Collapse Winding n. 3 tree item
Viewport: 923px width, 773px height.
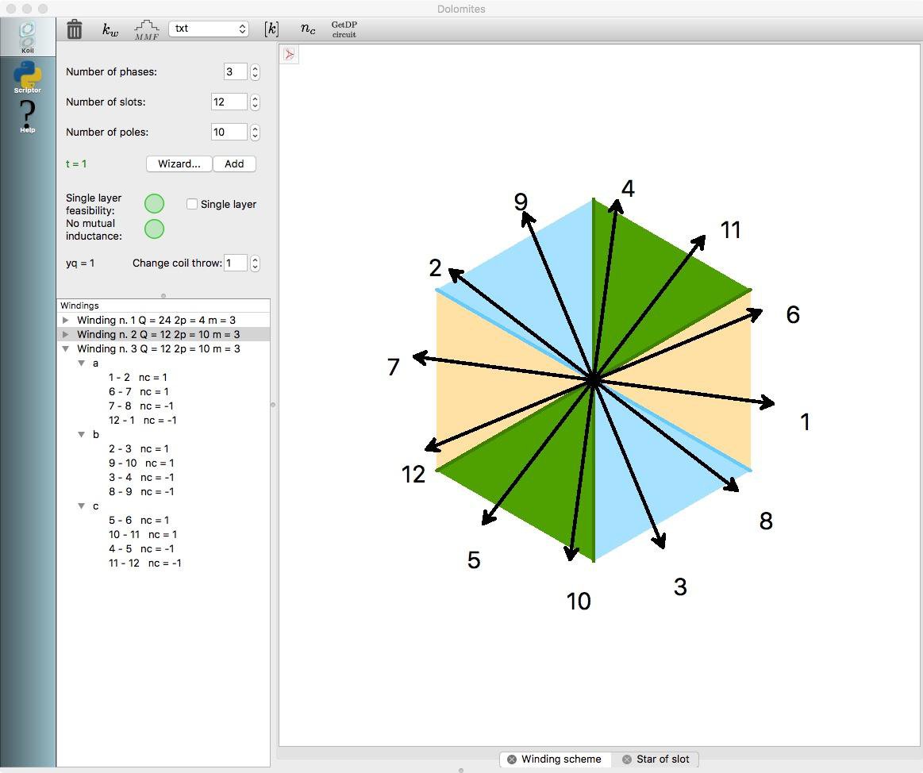pyautogui.click(x=65, y=348)
